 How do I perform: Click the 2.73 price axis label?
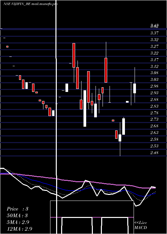point(154,119)
